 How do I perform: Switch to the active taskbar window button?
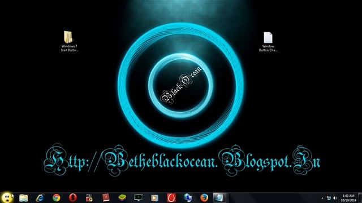coord(219,198)
